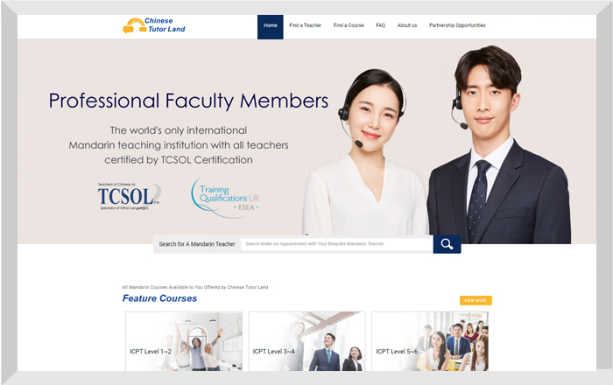Click the TCSOL certification logo

pyautogui.click(x=129, y=196)
